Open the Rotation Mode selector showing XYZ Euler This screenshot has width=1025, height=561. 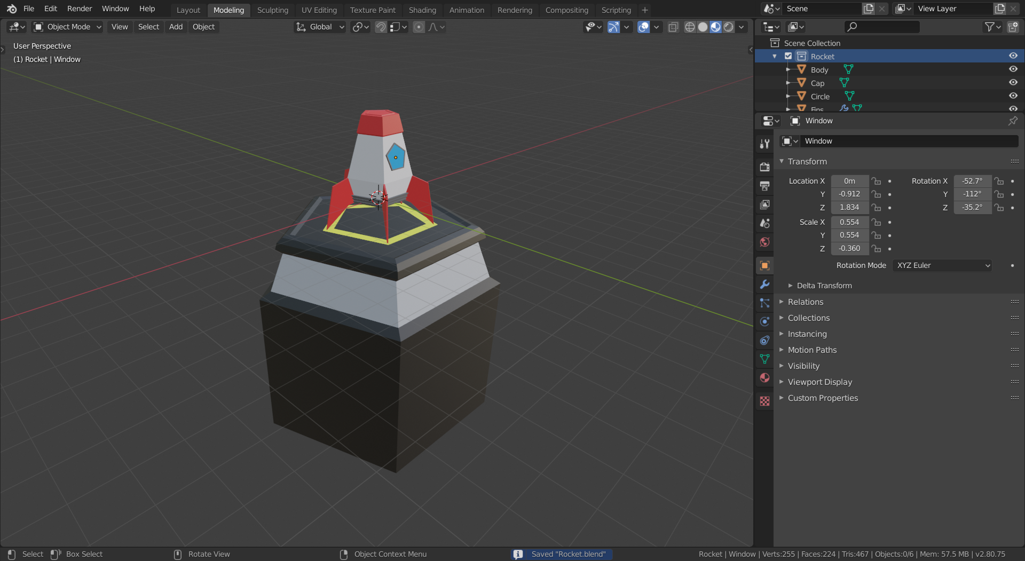(942, 265)
